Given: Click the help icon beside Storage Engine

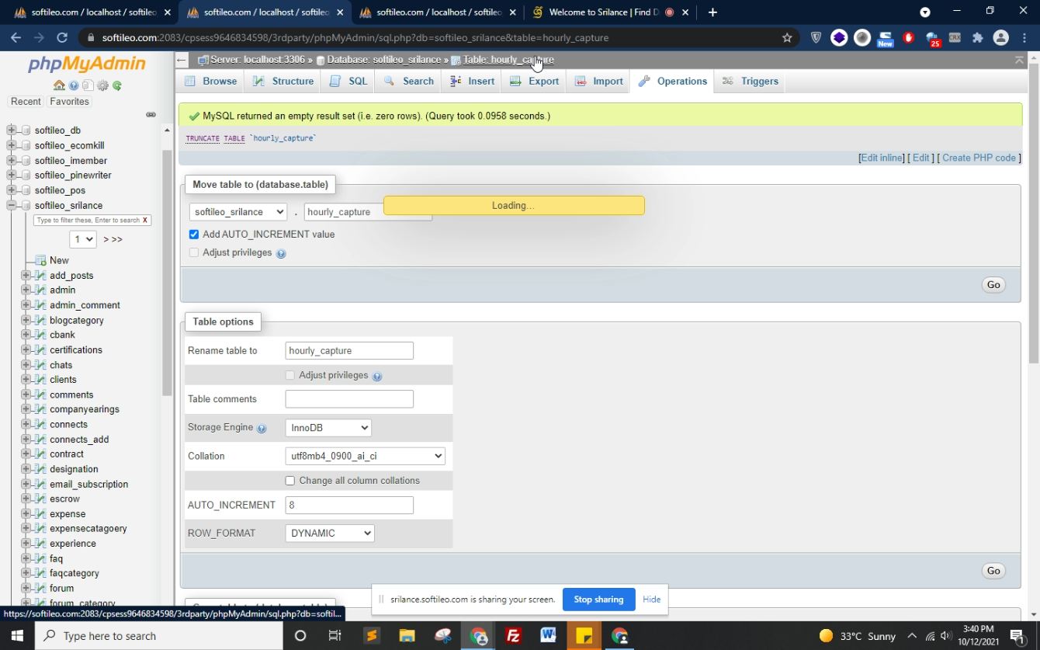Looking at the screenshot, I should (262, 429).
